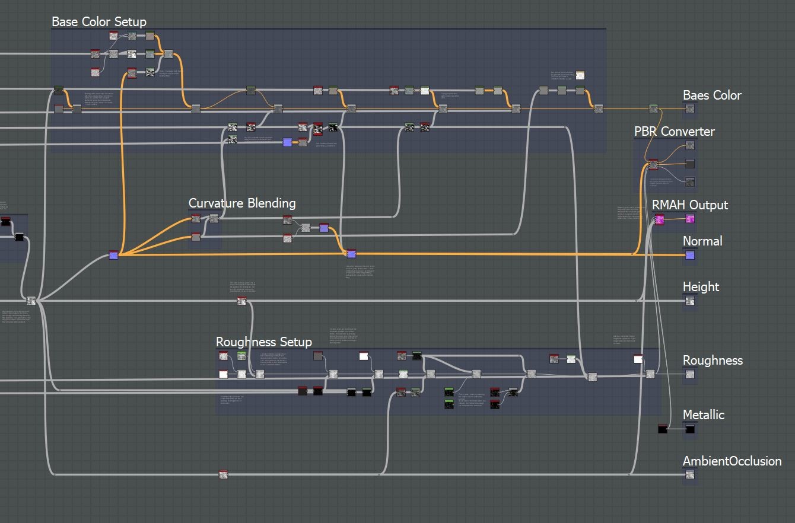Screen dimensions: 795x523
Task: Click the 'Normal' frame label
Action: 702,241
